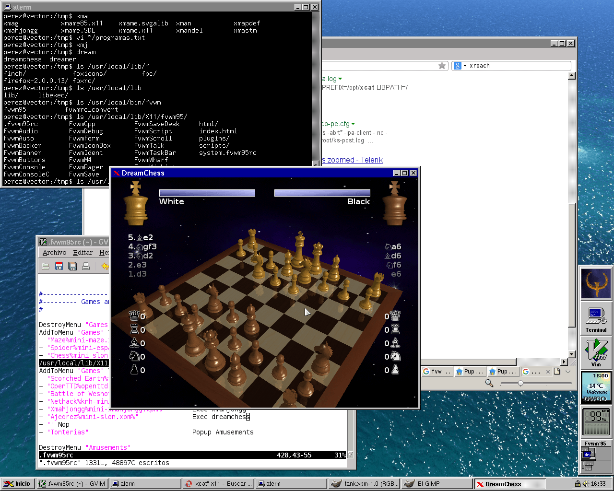Click the 'Exec dreamchess' line in GVim
The height and width of the screenshot is (491, 614).
pyautogui.click(x=221, y=417)
